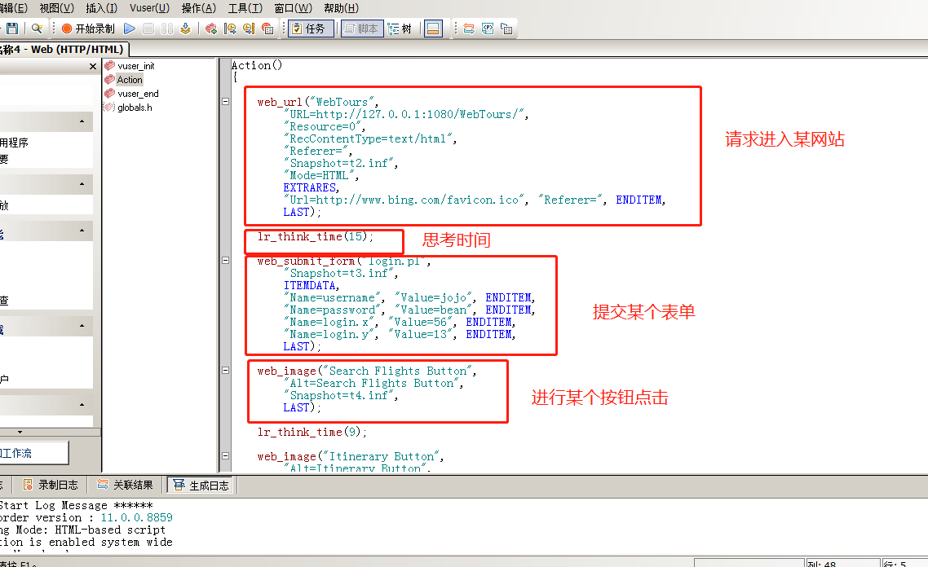Open the 操作(A) menu
Image resolution: width=928 pixels, height=567 pixels.
click(x=198, y=8)
